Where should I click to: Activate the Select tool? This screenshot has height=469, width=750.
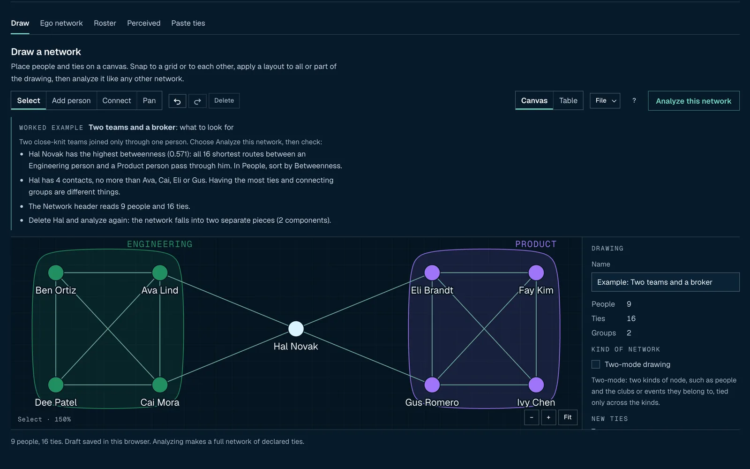click(x=29, y=100)
